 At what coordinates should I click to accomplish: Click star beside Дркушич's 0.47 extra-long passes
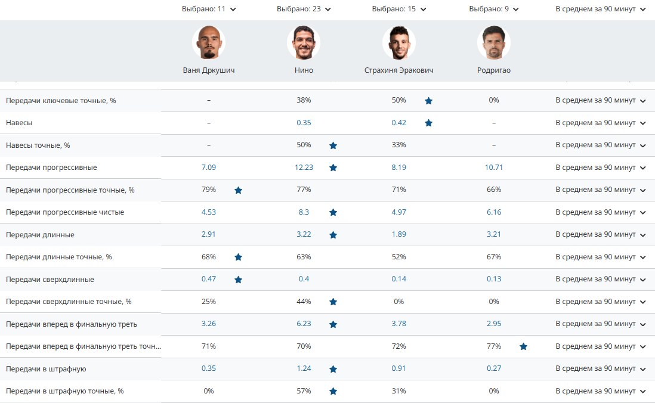pos(238,280)
